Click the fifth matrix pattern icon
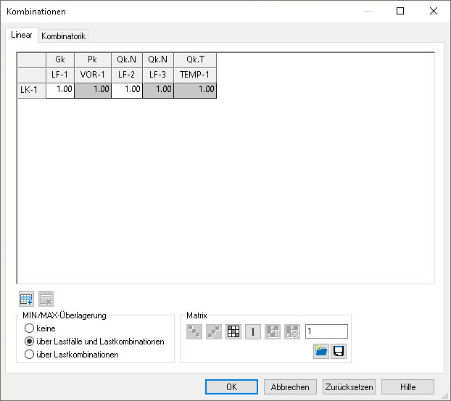451x401 pixels. [273, 331]
